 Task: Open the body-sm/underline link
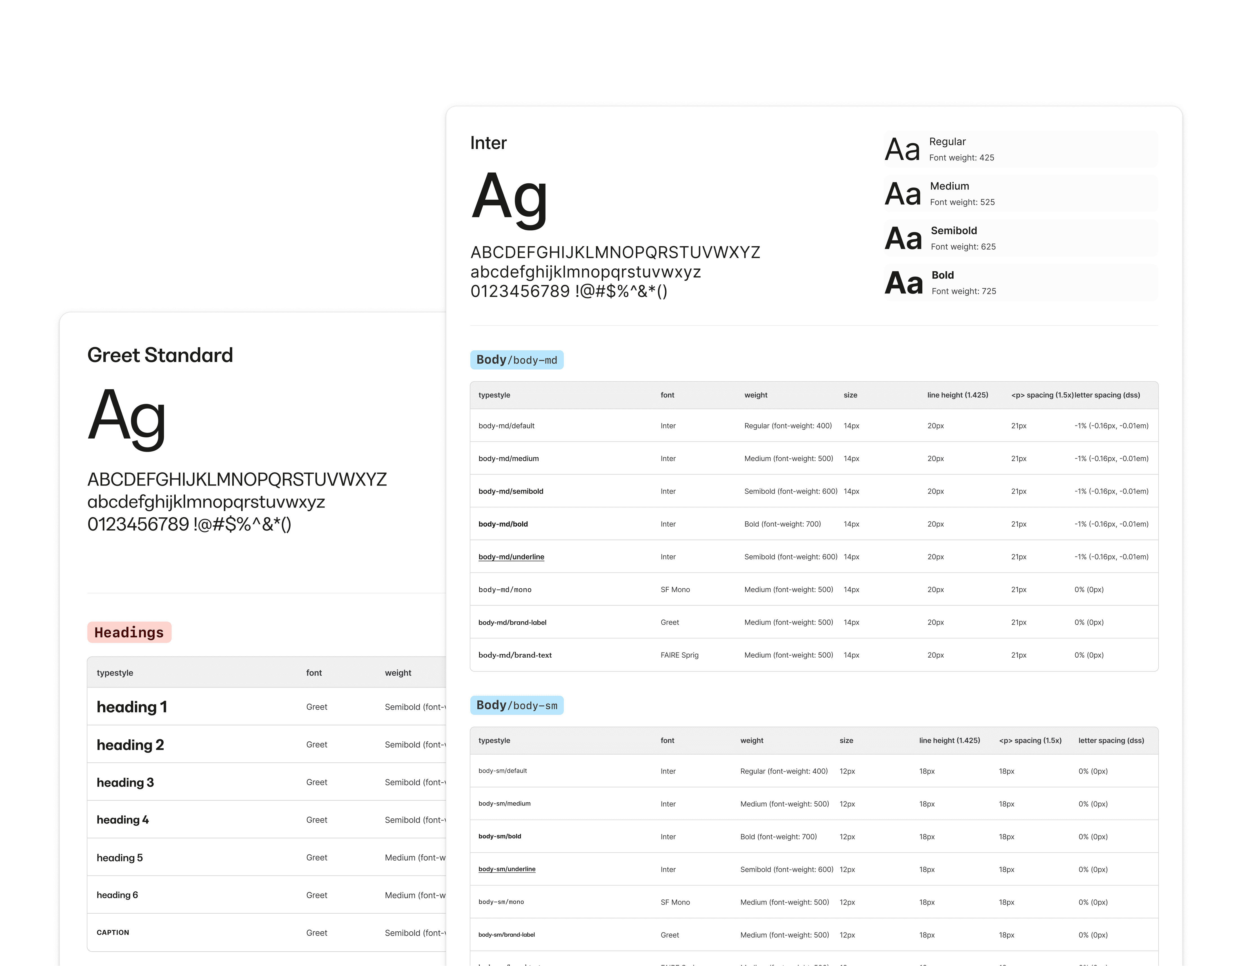pyautogui.click(x=507, y=869)
